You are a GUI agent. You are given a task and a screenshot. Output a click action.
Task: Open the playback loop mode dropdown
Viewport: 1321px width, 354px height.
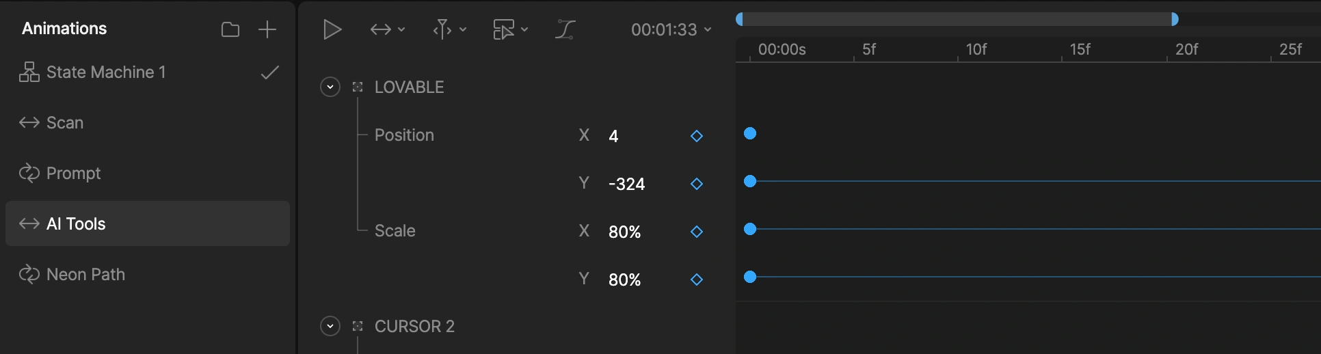pyautogui.click(x=388, y=29)
